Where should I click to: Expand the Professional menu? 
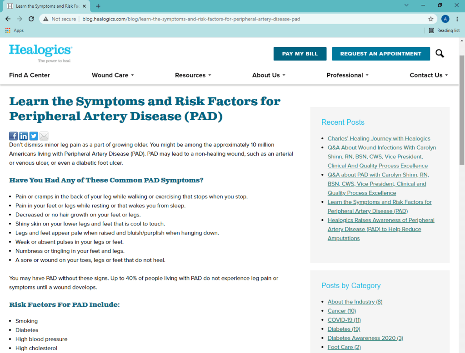347,75
